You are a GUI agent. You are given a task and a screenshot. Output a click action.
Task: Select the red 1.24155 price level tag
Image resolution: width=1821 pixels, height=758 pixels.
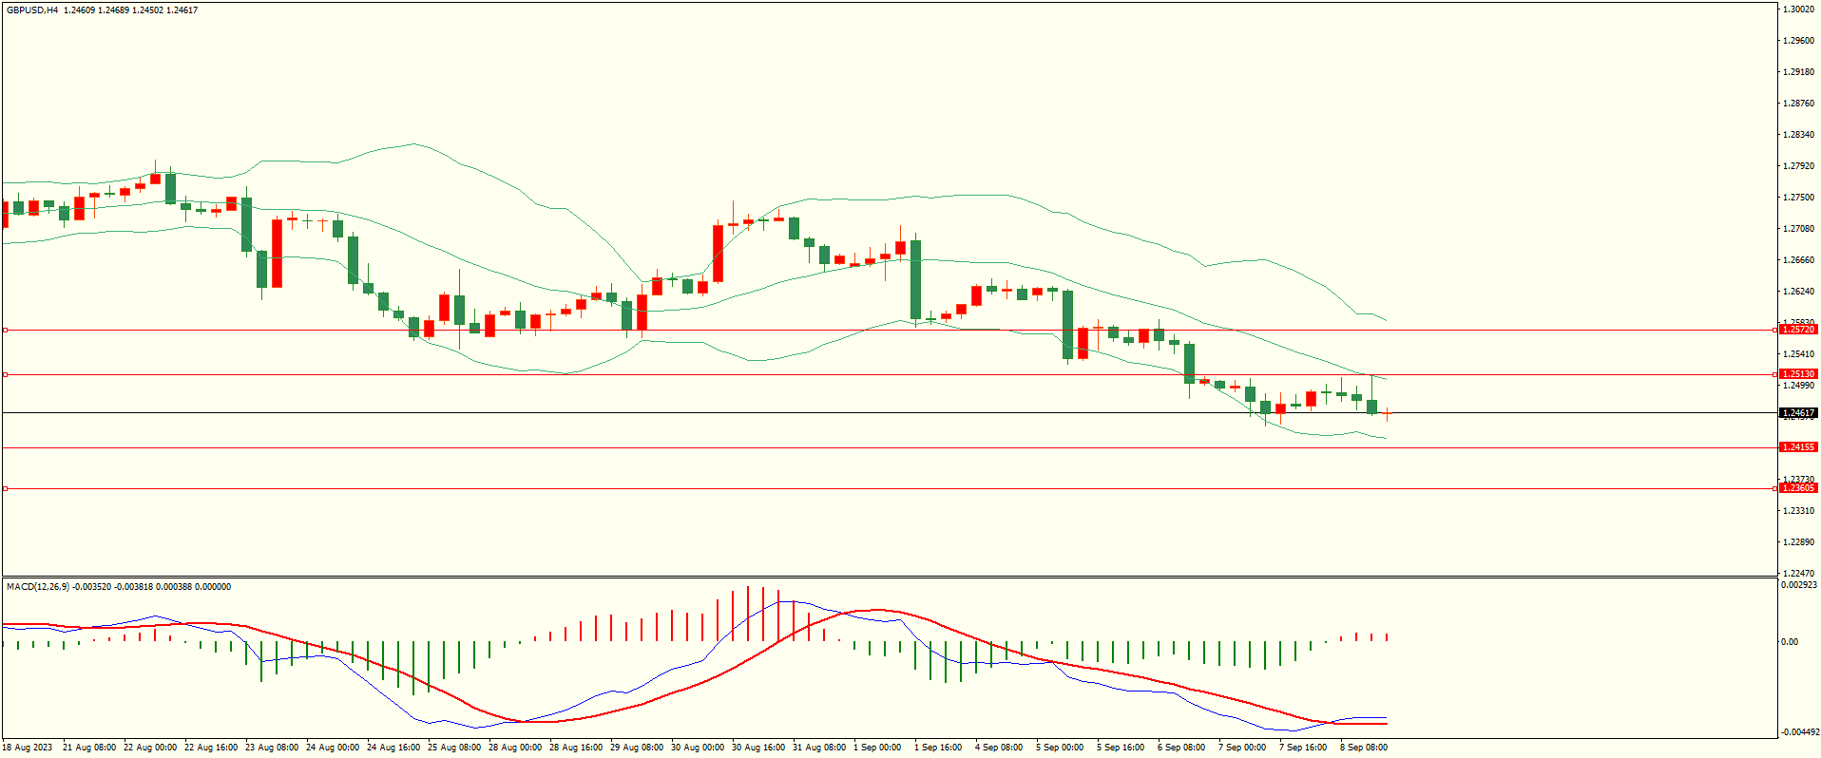coord(1798,446)
